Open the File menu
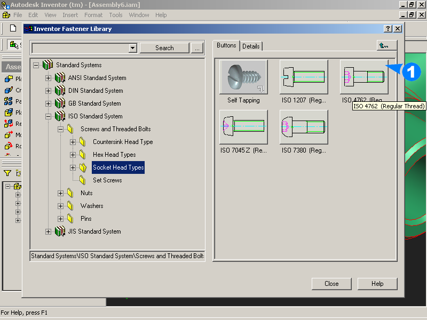 tap(18, 15)
